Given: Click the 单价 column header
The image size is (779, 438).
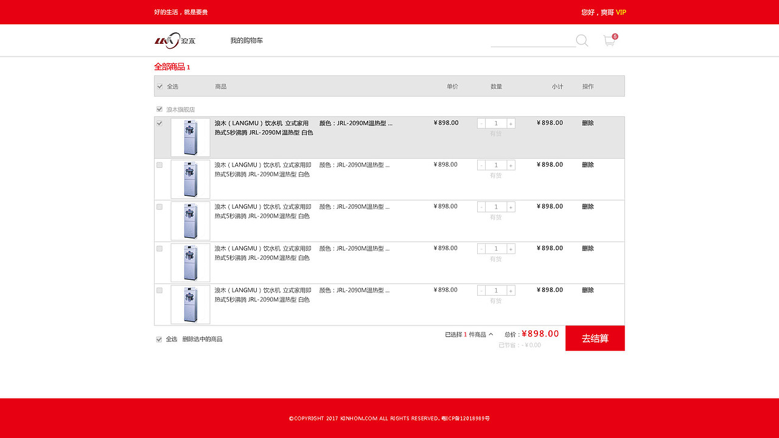Looking at the screenshot, I should click(452, 86).
